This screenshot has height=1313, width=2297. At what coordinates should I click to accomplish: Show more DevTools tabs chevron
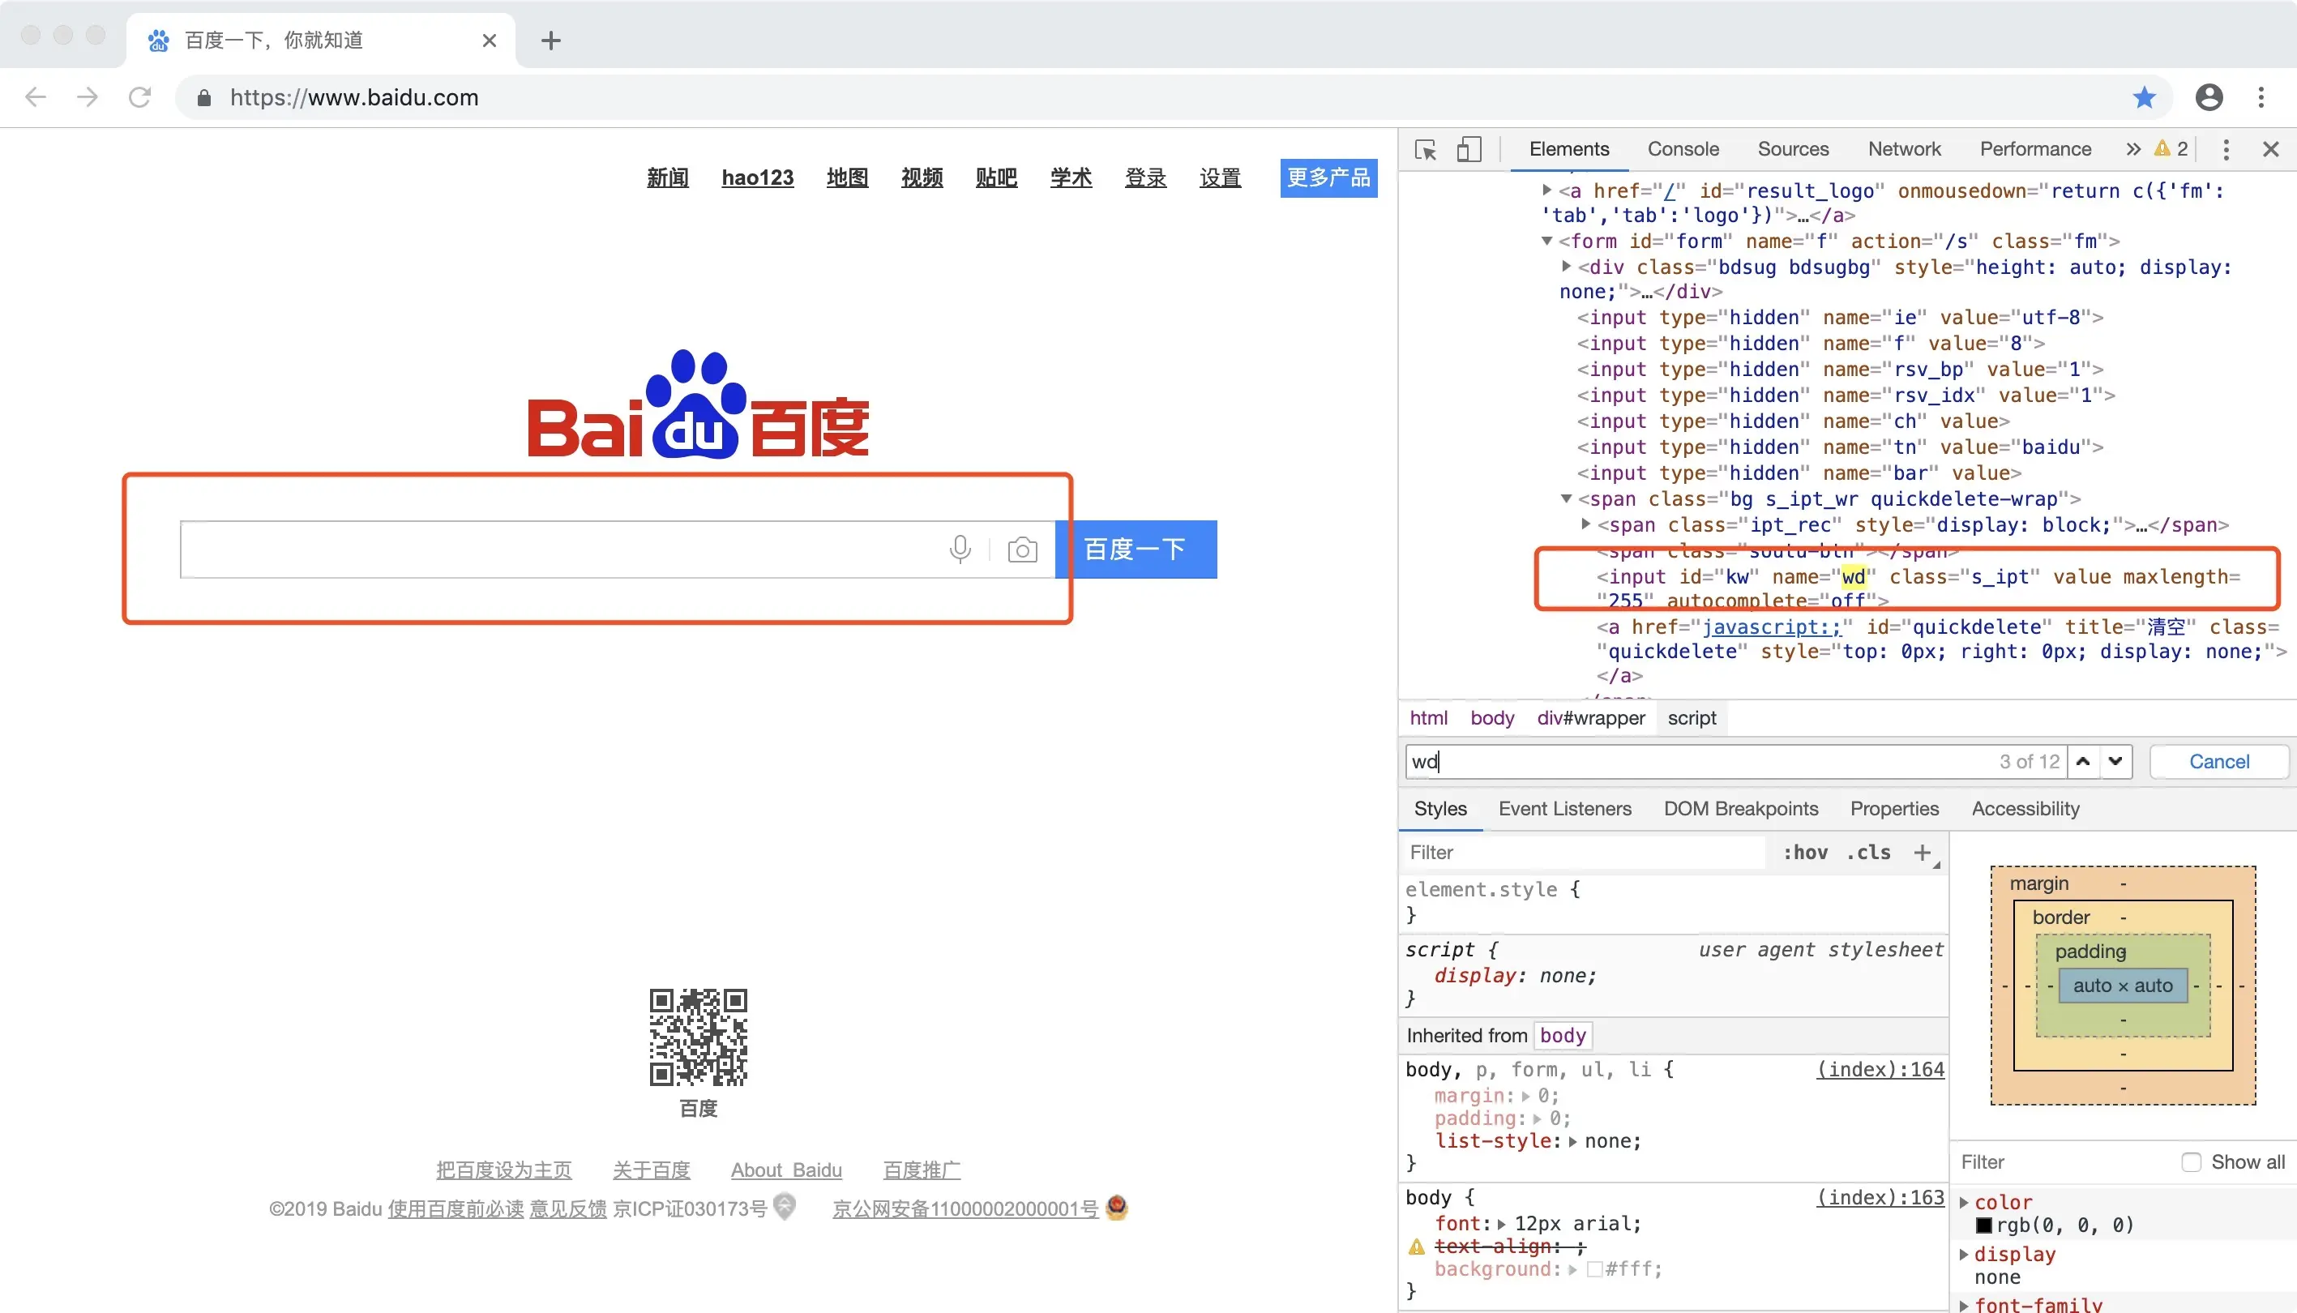(x=2132, y=150)
